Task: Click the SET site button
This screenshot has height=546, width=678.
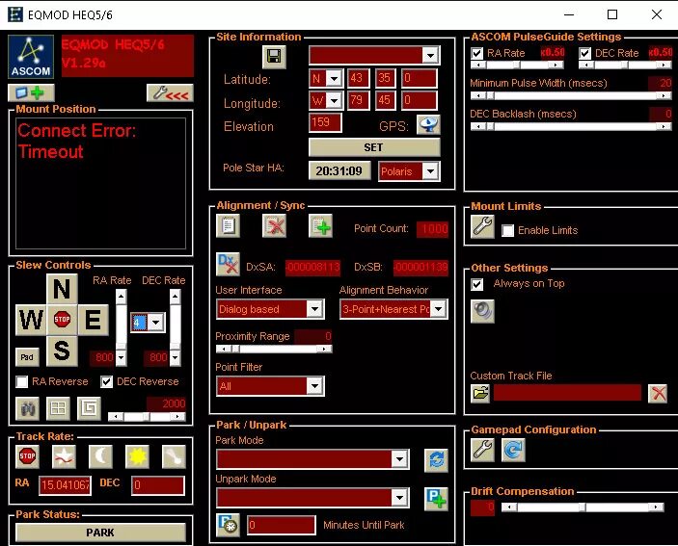Action: pos(374,147)
